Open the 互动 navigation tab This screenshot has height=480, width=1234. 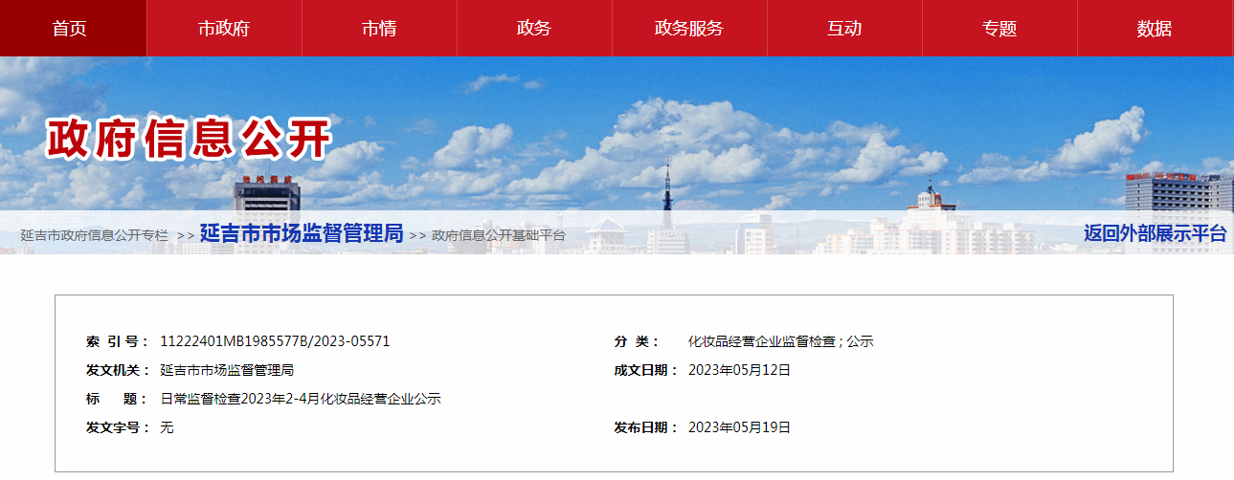844,29
